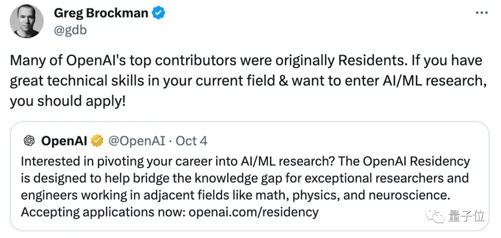This screenshot has width=501, height=238.
Task: Click the "you should apply!" text
Action: point(68,101)
